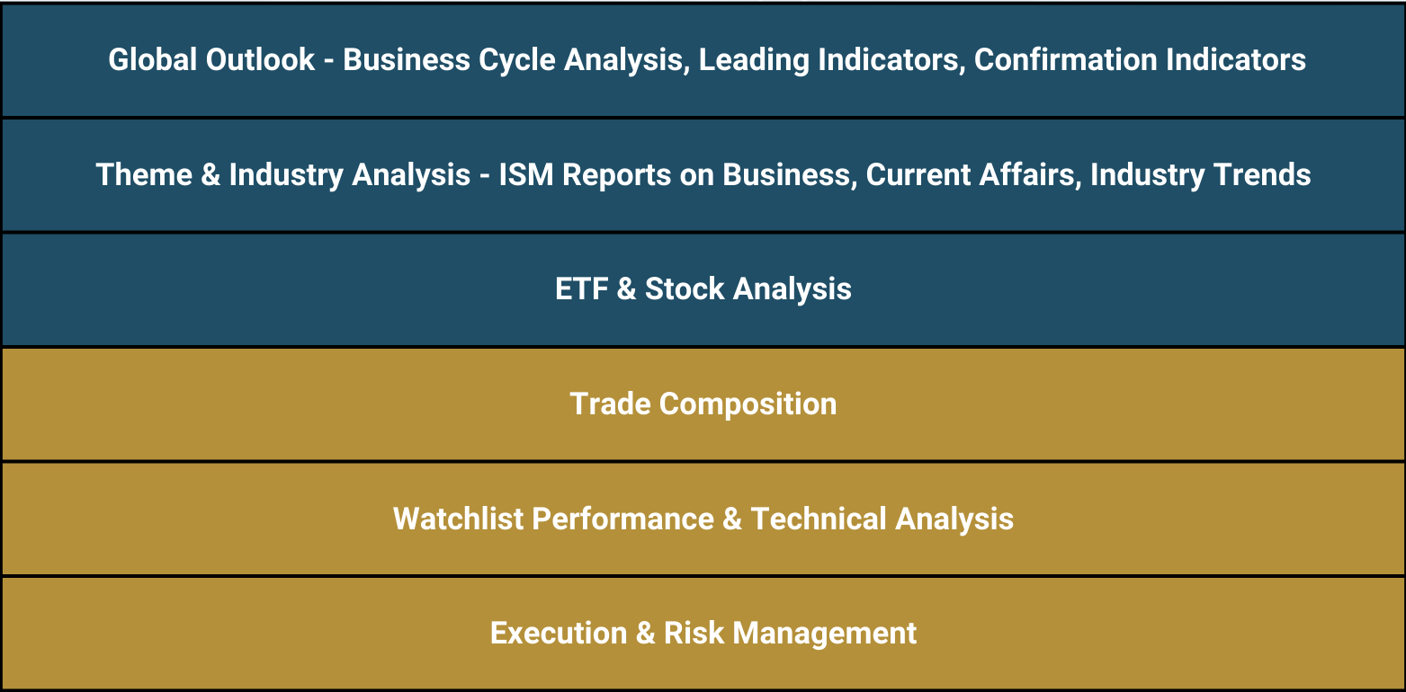Select the 'Risk Management' text
Image resolution: width=1406 pixels, height=692 pixels.
[790, 634]
